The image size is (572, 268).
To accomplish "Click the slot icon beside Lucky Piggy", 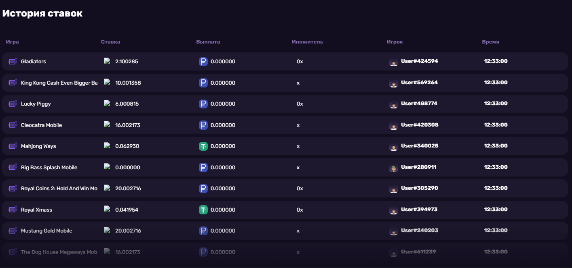I will point(13,104).
